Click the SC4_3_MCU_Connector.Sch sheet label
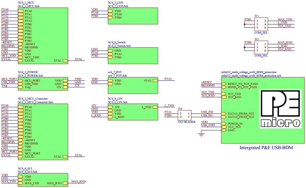The image size is (306, 188). coord(35,102)
